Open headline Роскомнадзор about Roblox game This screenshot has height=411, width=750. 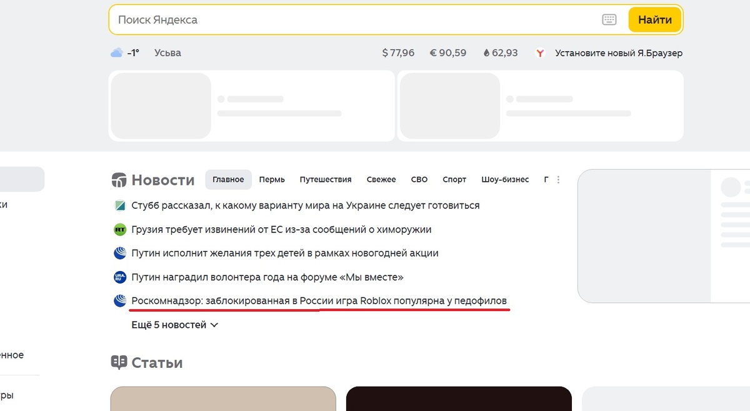click(x=319, y=300)
